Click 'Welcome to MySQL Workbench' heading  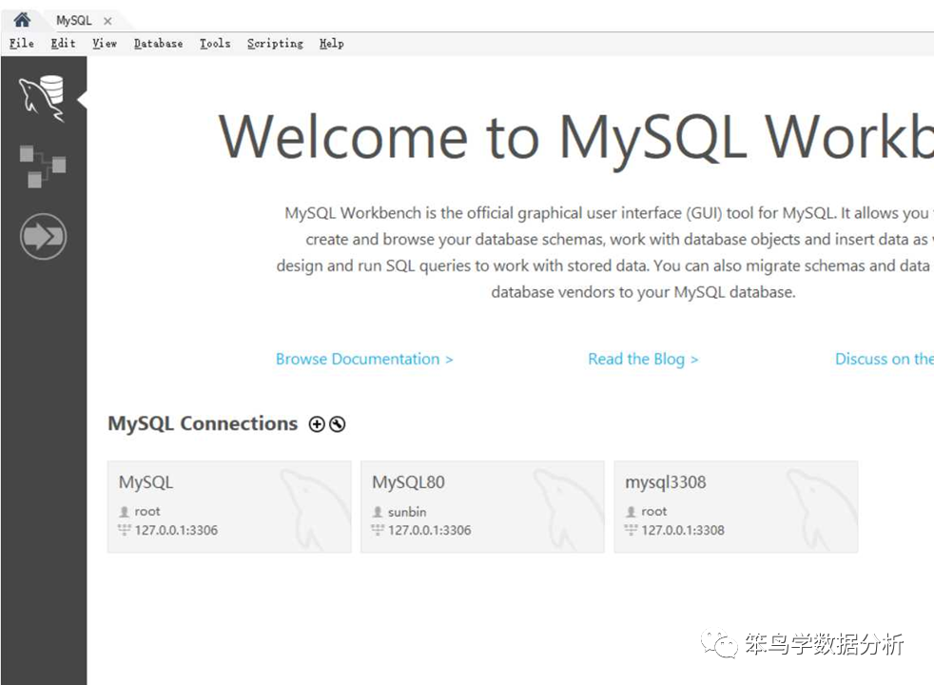[x=576, y=138]
